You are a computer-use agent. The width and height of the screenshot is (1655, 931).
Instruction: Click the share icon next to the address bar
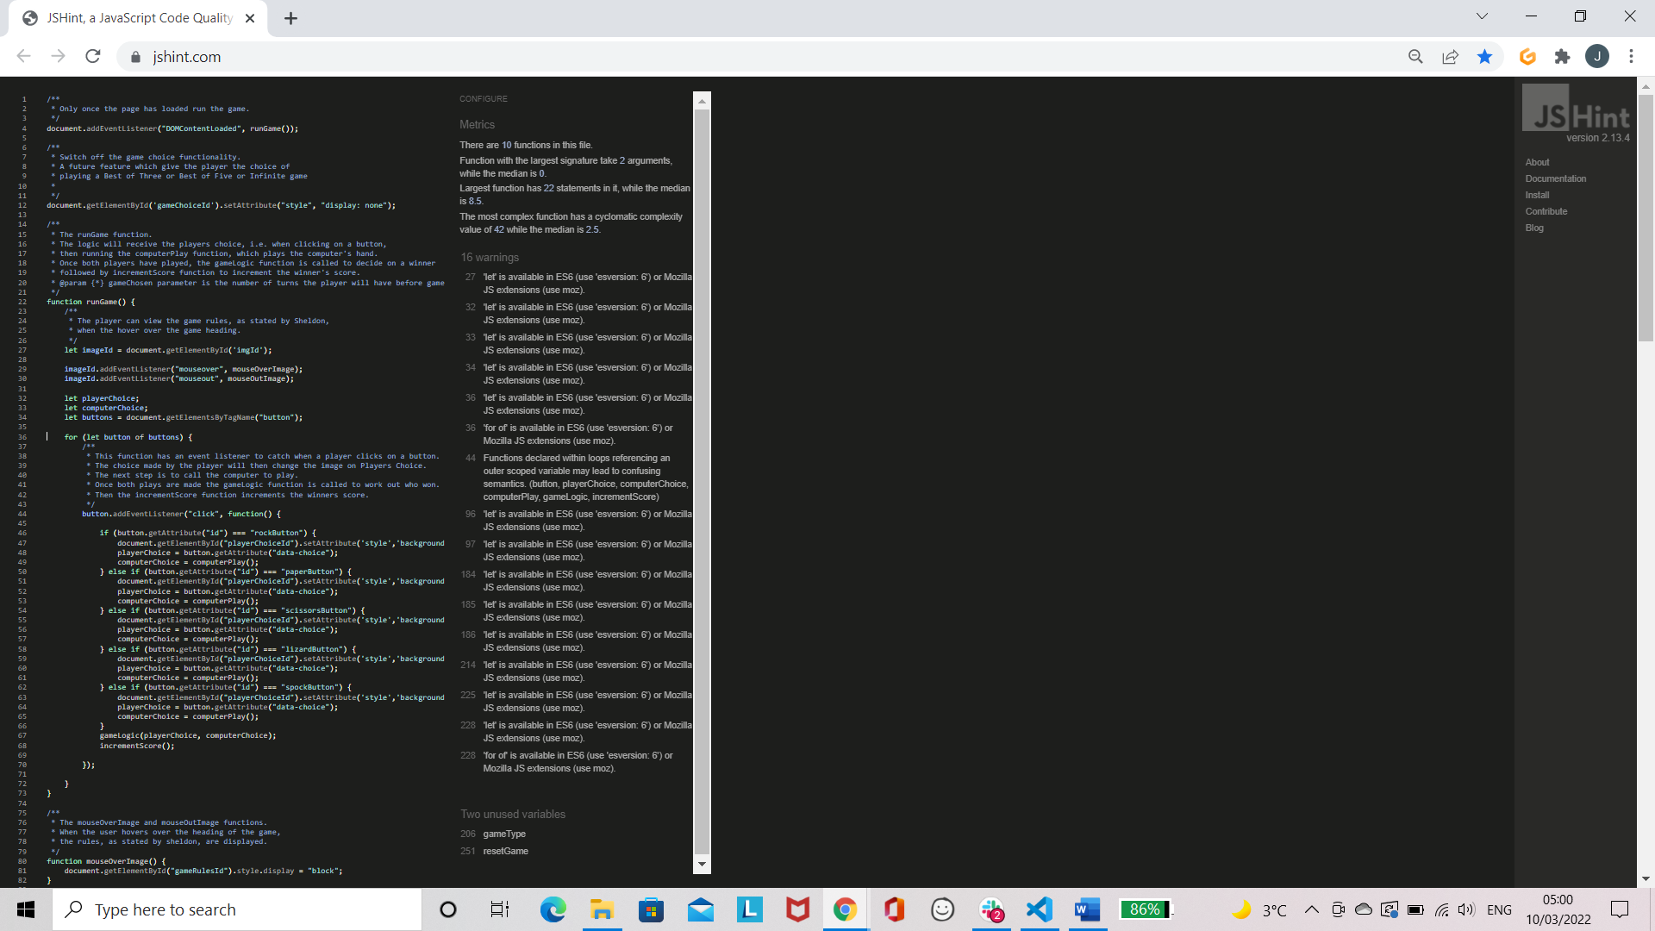[1450, 56]
